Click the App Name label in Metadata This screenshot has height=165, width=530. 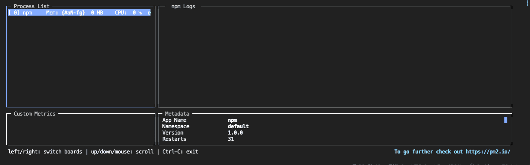coord(174,120)
